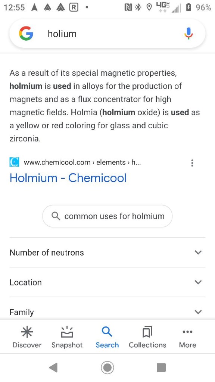215x382 pixels.
Task: Tap the Google logo icon
Action: point(26,34)
